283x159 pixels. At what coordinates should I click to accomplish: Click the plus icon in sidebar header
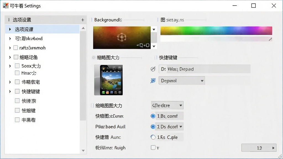tap(83, 20)
